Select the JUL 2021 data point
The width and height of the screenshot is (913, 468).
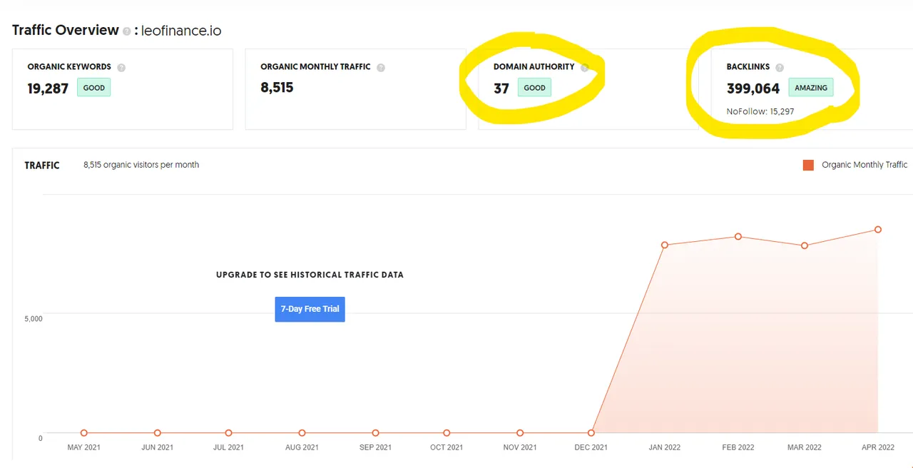(228, 433)
